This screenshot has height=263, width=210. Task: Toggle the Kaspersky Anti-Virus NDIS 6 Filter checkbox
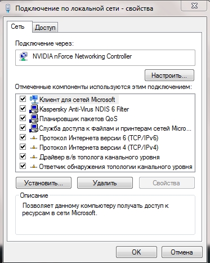(23, 109)
